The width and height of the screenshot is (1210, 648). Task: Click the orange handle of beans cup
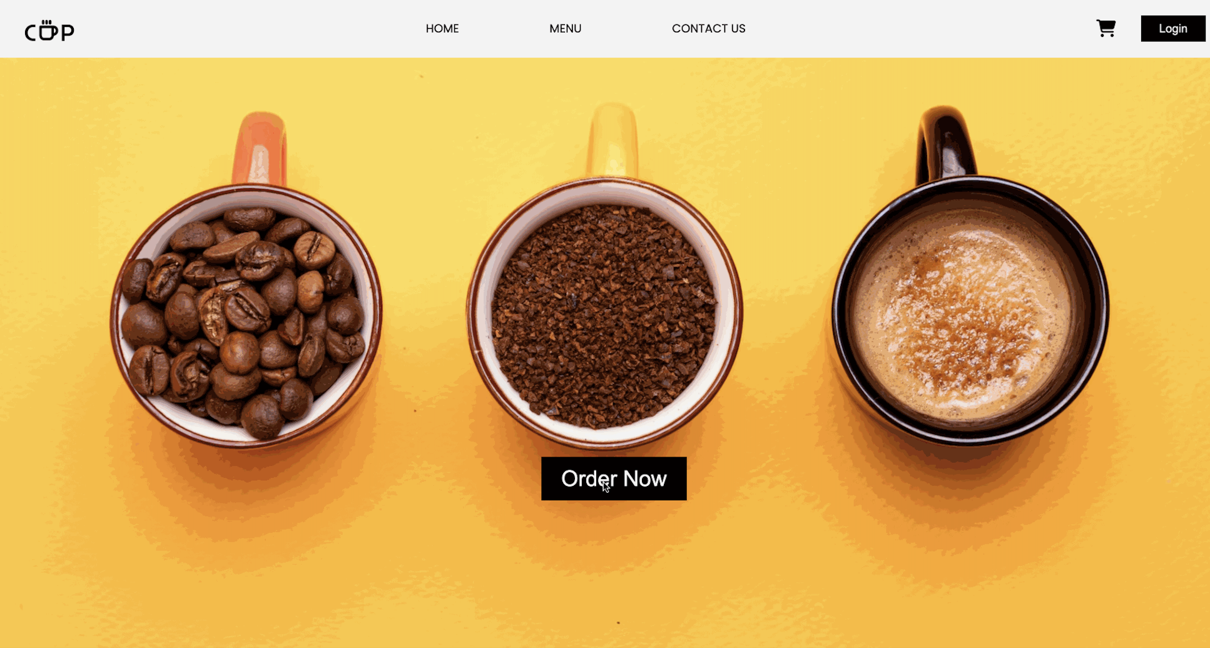tap(260, 149)
